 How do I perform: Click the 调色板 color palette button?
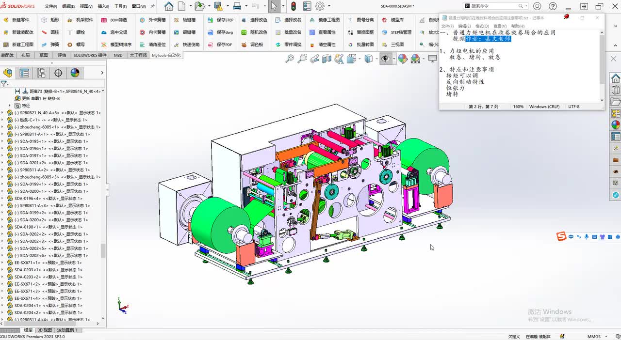(x=252, y=45)
